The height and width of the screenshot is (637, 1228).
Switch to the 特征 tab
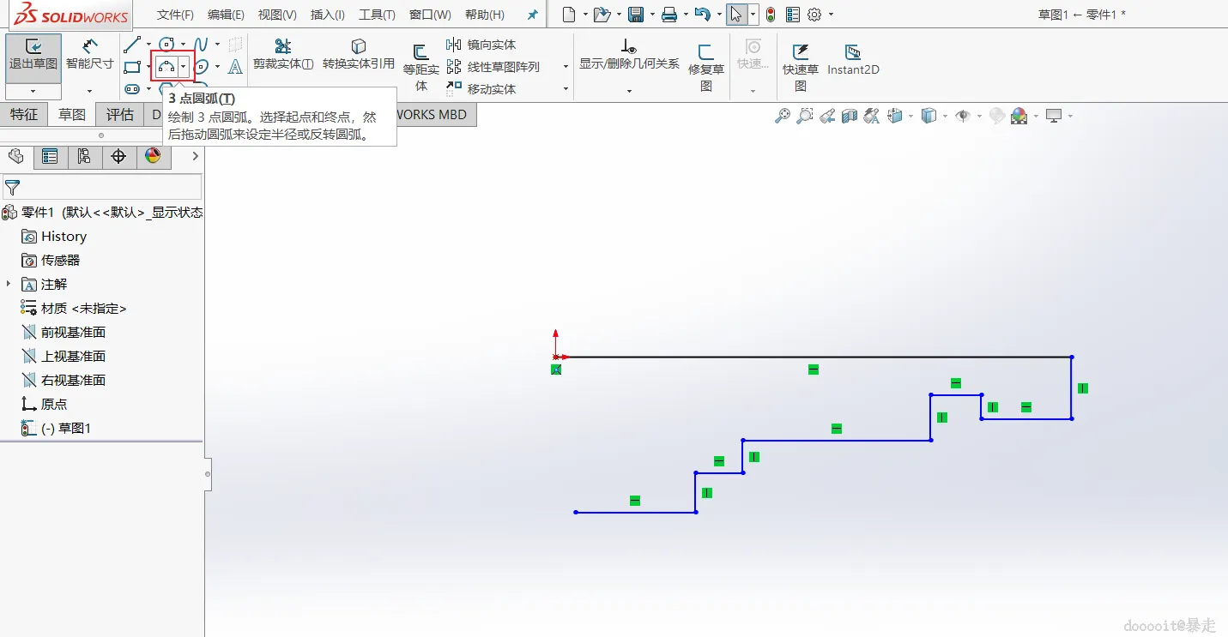[24, 114]
